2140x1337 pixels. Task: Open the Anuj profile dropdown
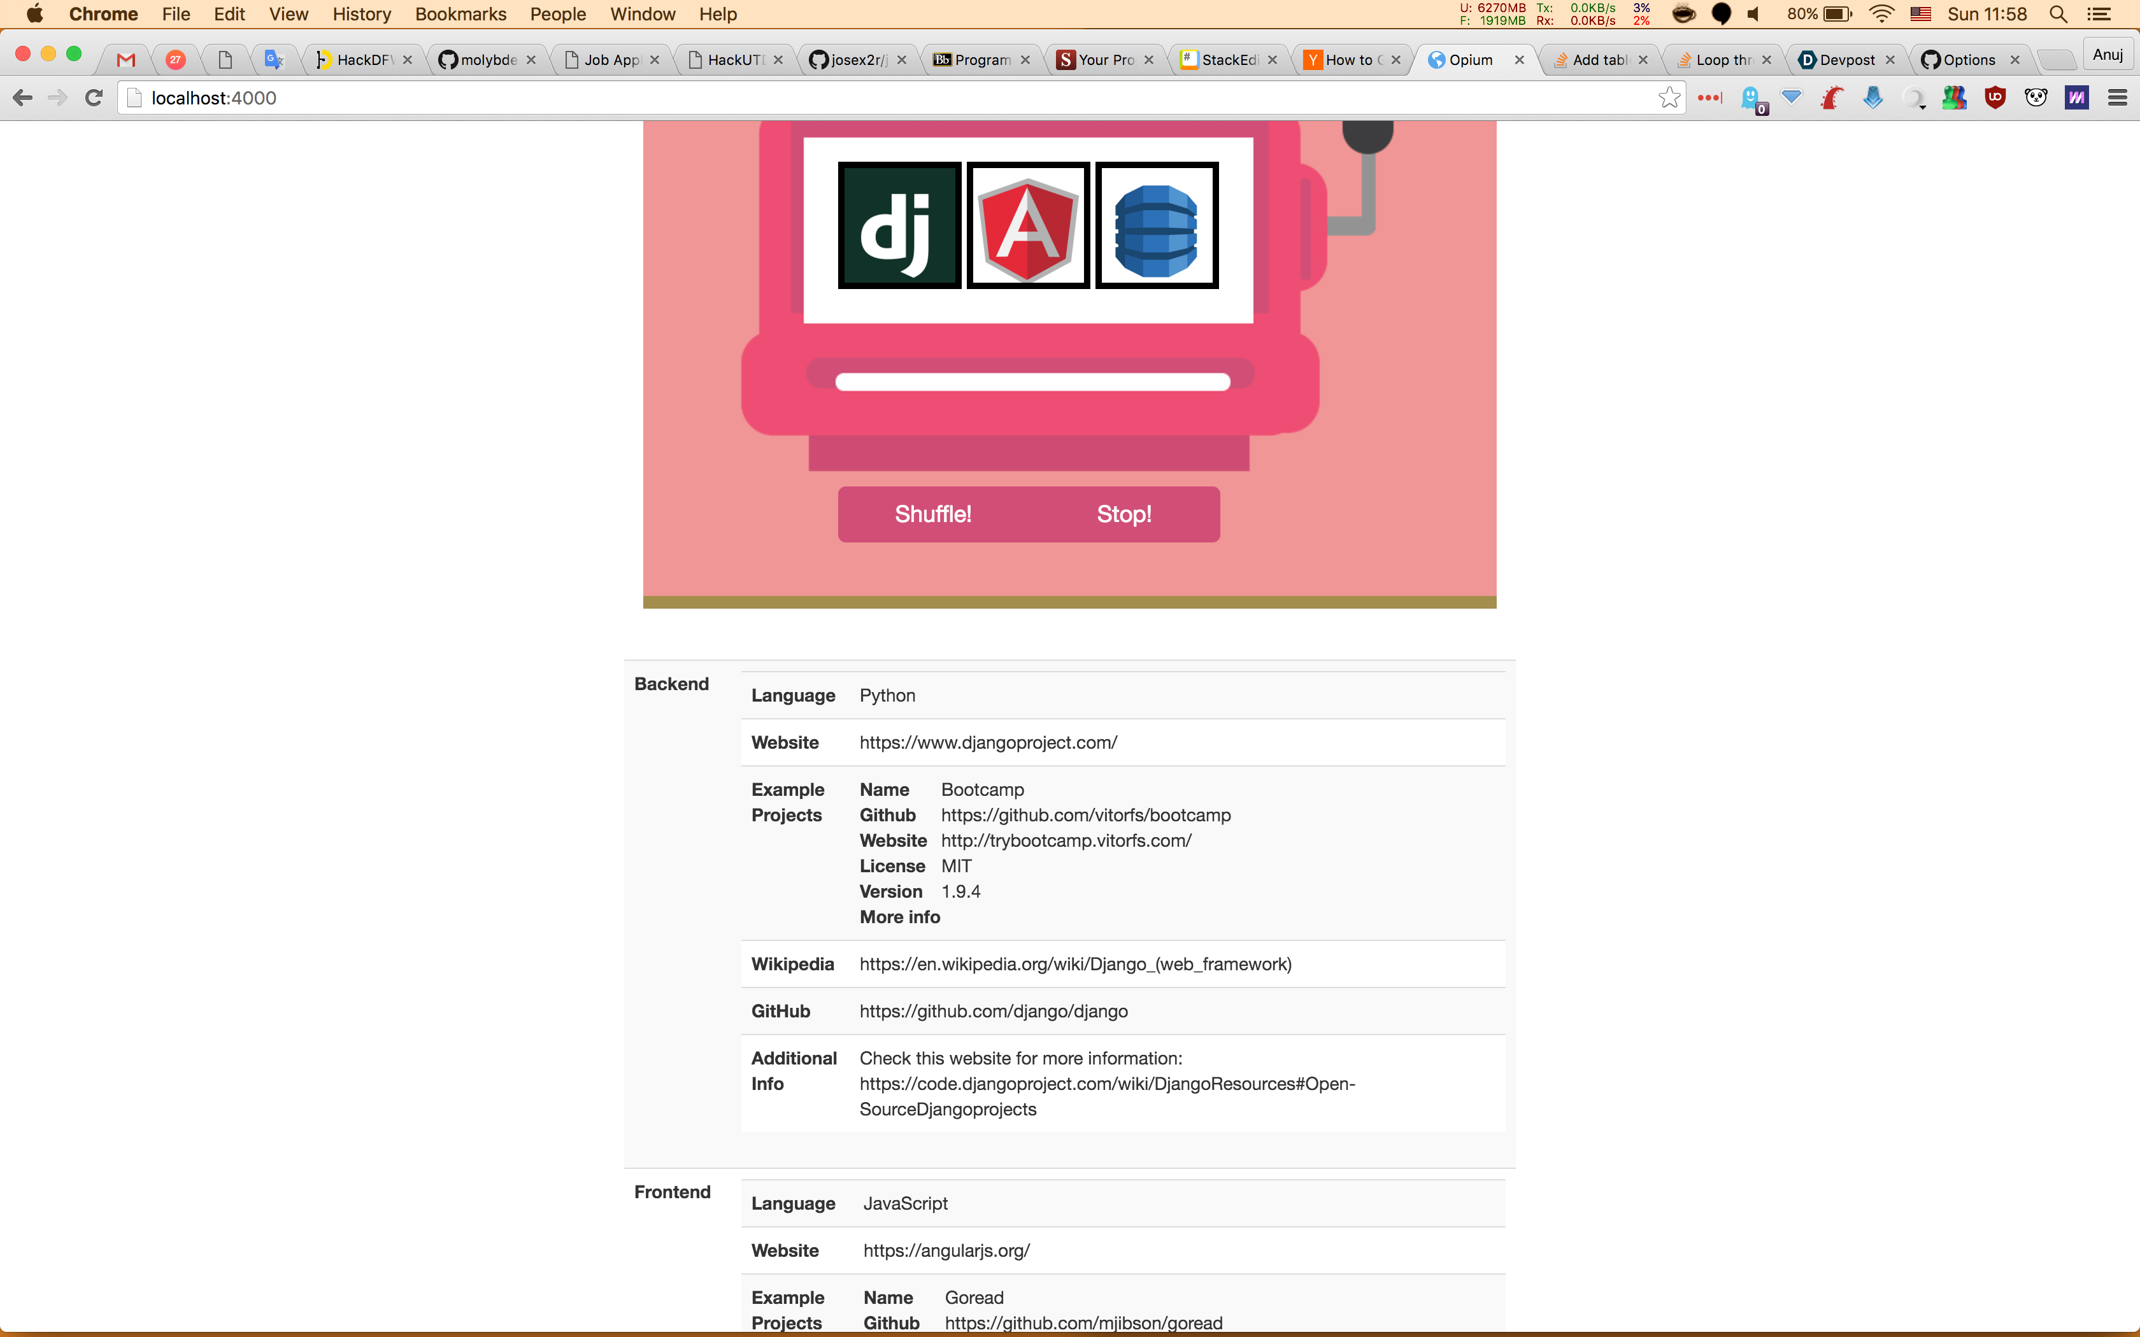click(2108, 55)
